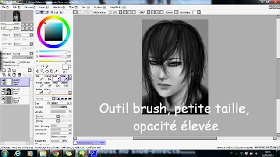Click the navigator portrait thumbnail
The image size is (280, 157).
16,16
